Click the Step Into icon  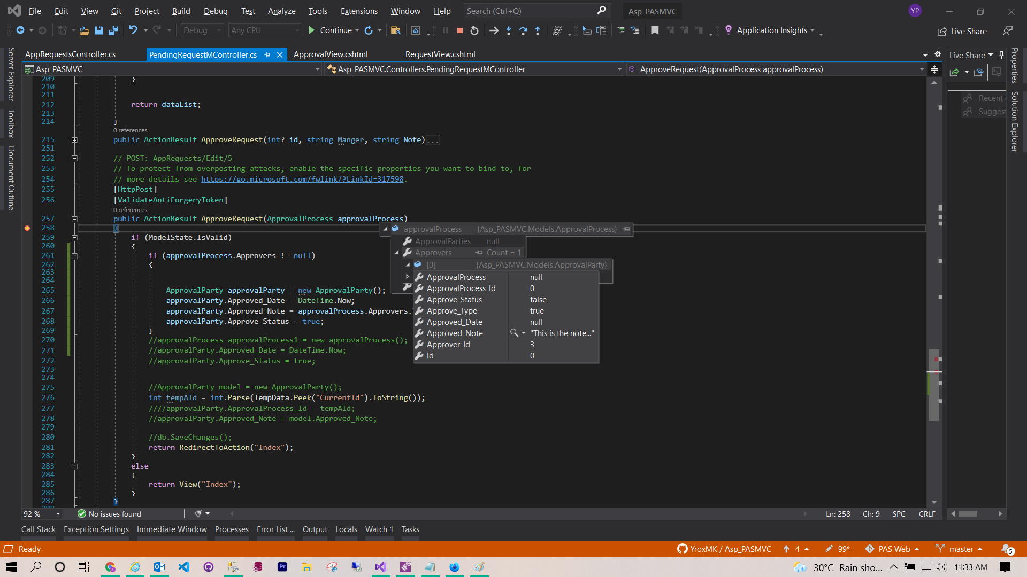509,30
